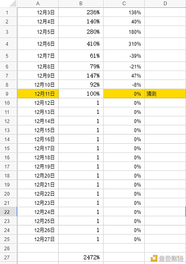Select the cell with 410%
Viewport: 186px width, 264px height.
click(81, 44)
